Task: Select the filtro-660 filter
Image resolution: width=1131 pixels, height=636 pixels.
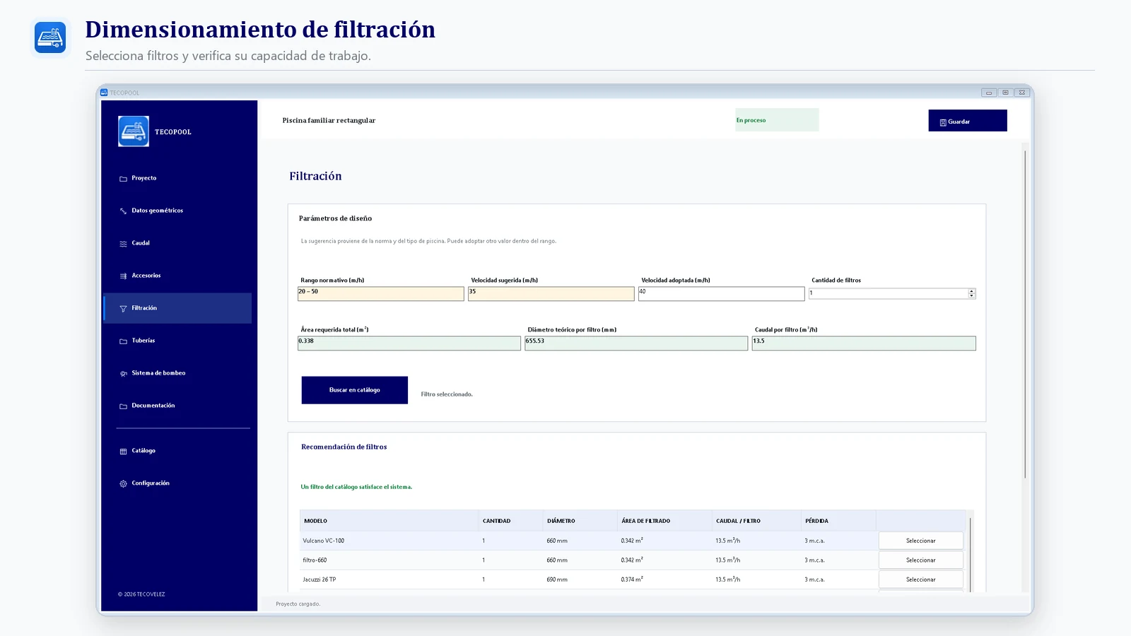Action: point(921,560)
